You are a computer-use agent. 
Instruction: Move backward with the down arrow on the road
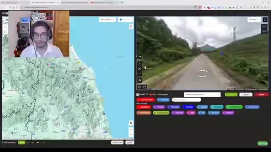coord(202,76)
